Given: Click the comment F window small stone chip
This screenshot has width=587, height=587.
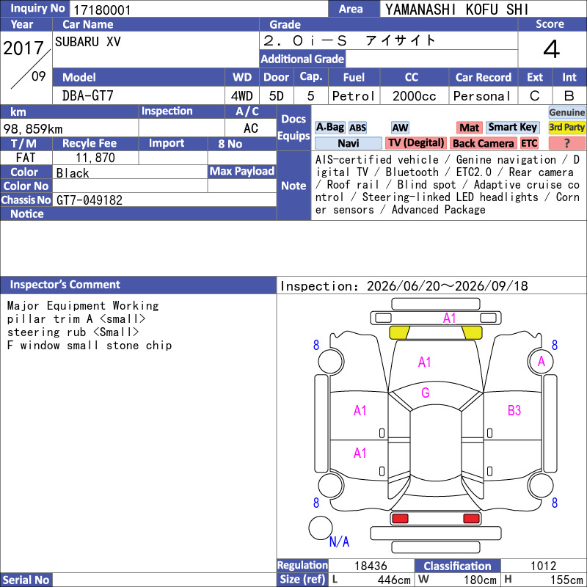Looking at the screenshot, I should [89, 345].
